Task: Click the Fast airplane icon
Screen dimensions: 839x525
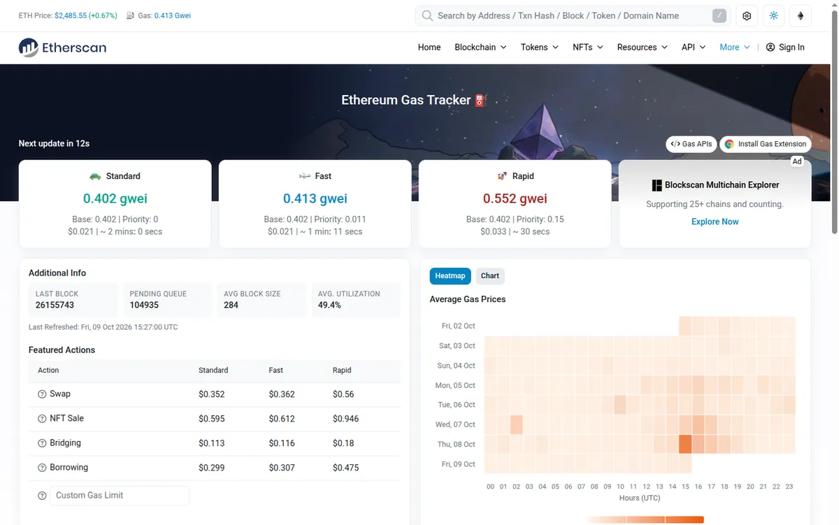Action: (304, 176)
